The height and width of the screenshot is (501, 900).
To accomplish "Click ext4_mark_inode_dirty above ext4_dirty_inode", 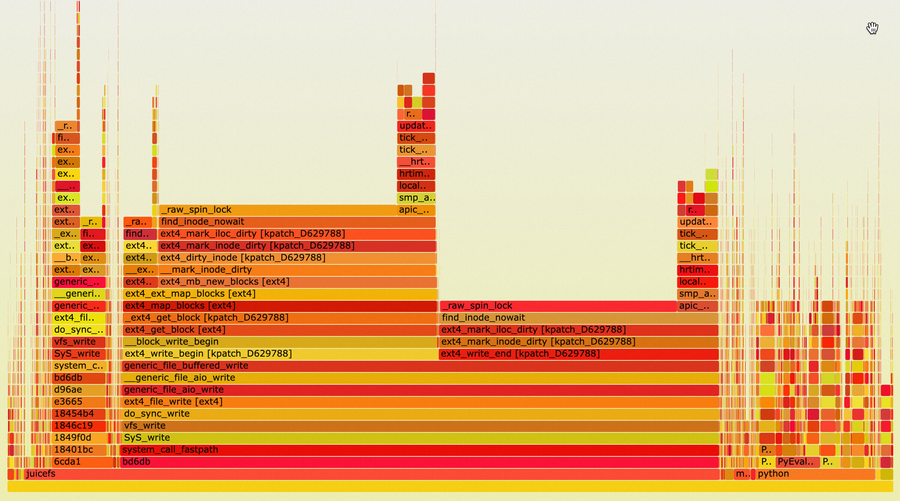I will (x=297, y=246).
